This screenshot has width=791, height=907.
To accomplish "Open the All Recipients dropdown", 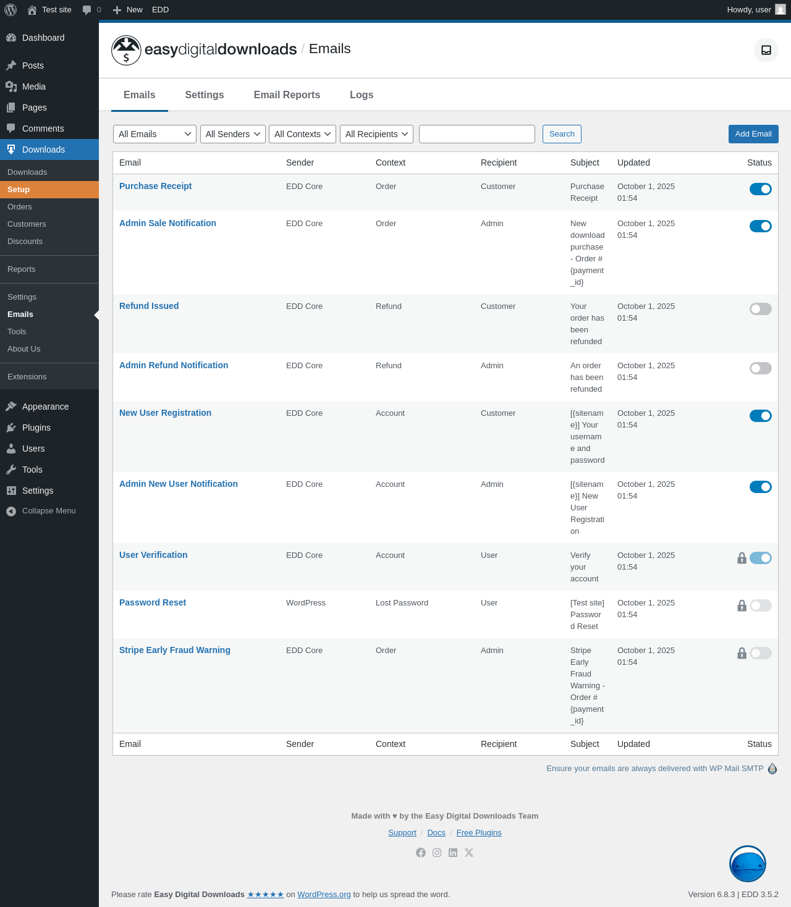I will 376,134.
